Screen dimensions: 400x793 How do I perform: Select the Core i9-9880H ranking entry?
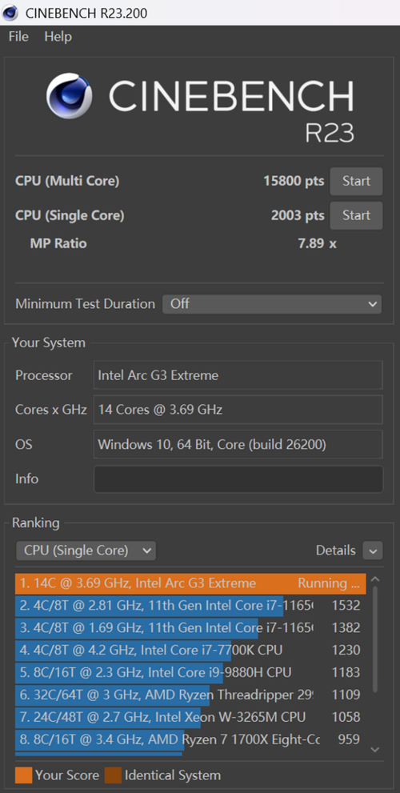pos(190,672)
